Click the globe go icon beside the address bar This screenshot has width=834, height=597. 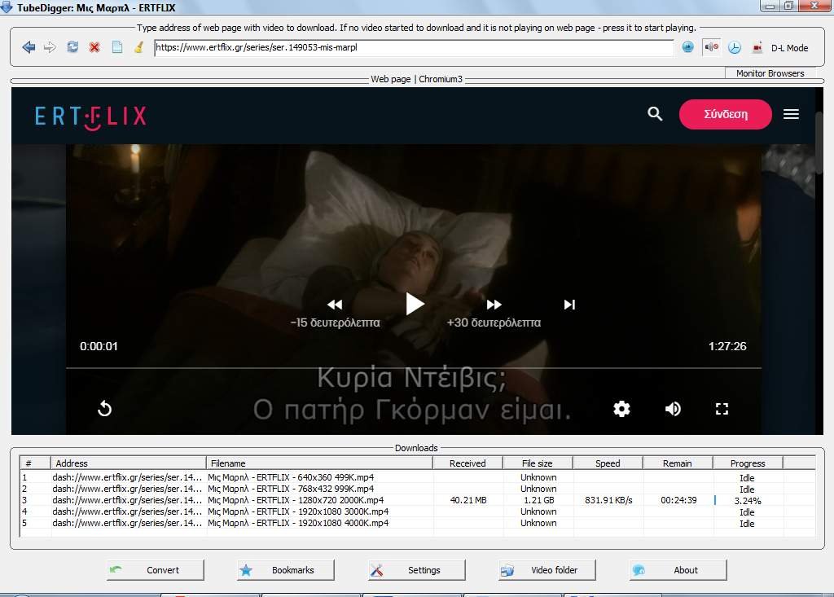point(687,47)
